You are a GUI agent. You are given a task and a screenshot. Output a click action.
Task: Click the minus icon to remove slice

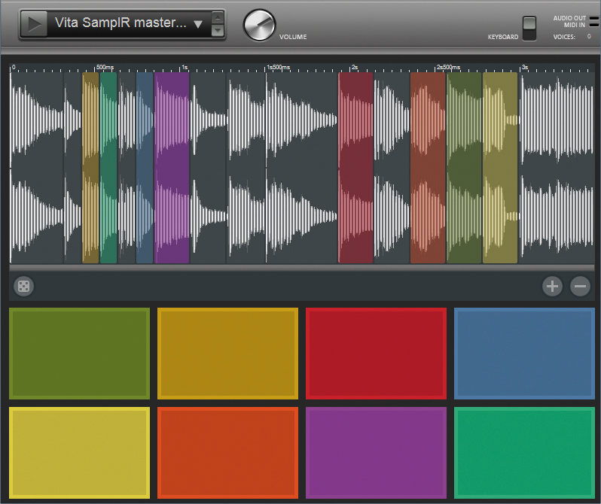click(580, 286)
